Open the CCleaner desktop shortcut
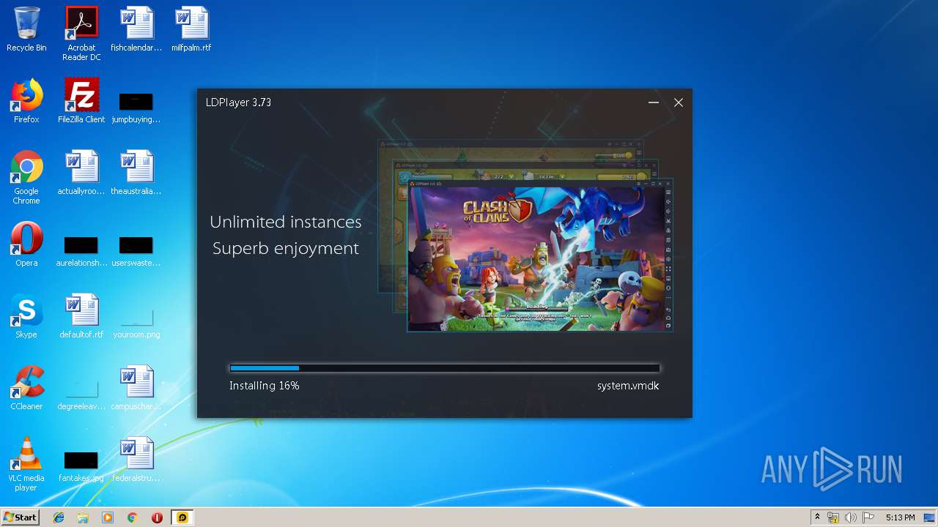Image resolution: width=938 pixels, height=527 pixels. point(26,388)
